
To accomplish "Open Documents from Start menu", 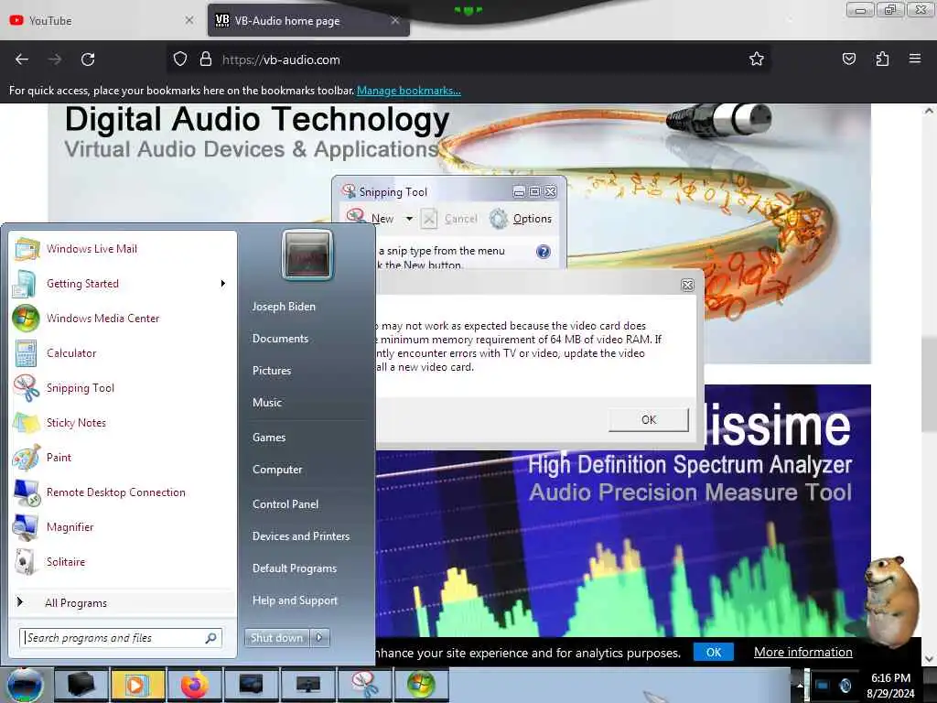I will click(280, 339).
